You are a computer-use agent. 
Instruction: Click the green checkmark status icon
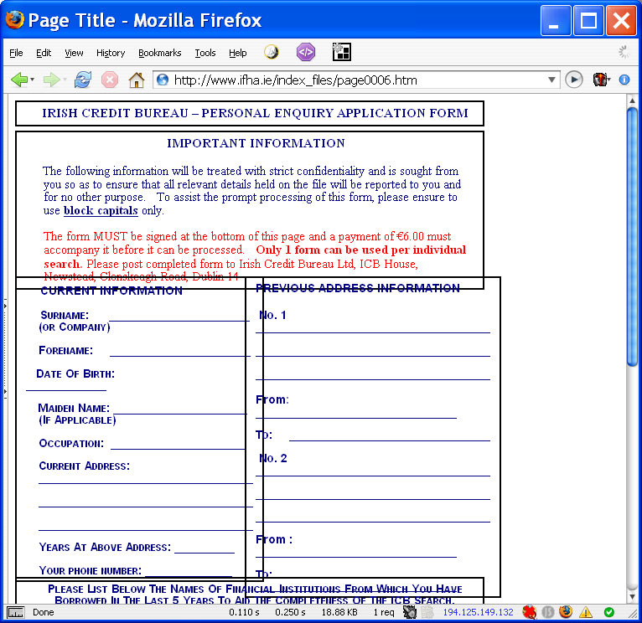608,612
